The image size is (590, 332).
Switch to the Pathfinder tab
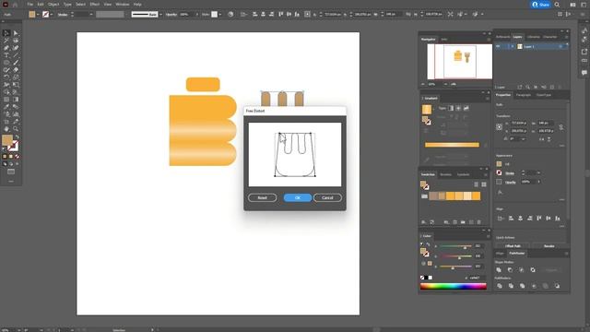[516, 254]
